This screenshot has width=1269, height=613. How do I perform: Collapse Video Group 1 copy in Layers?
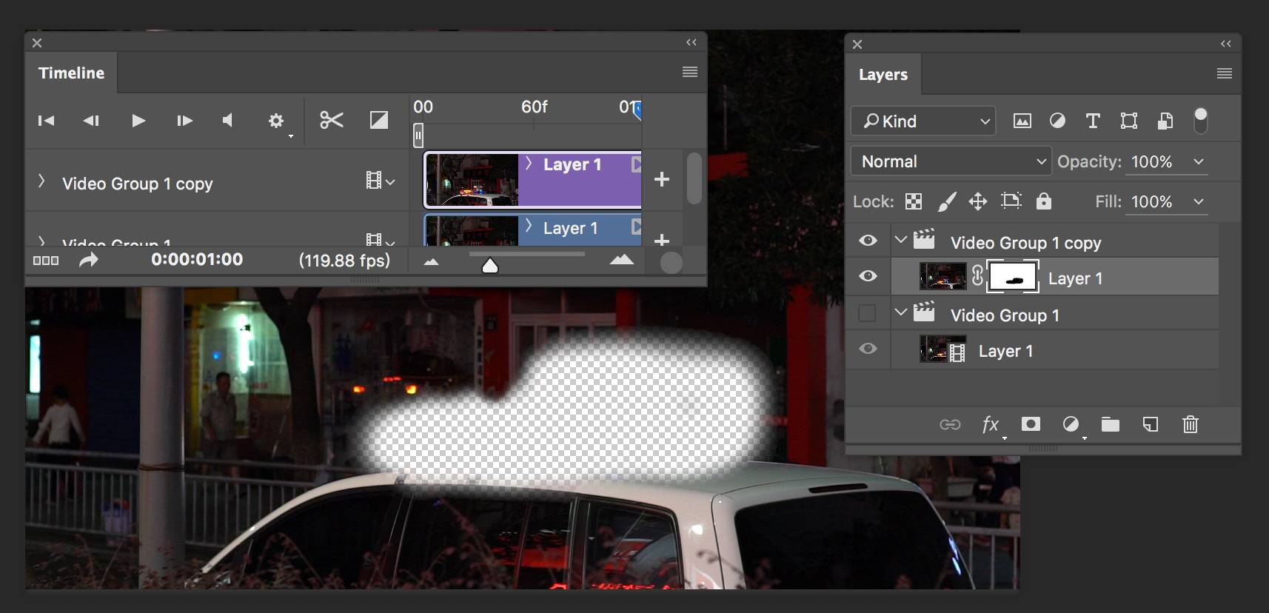[x=900, y=240]
